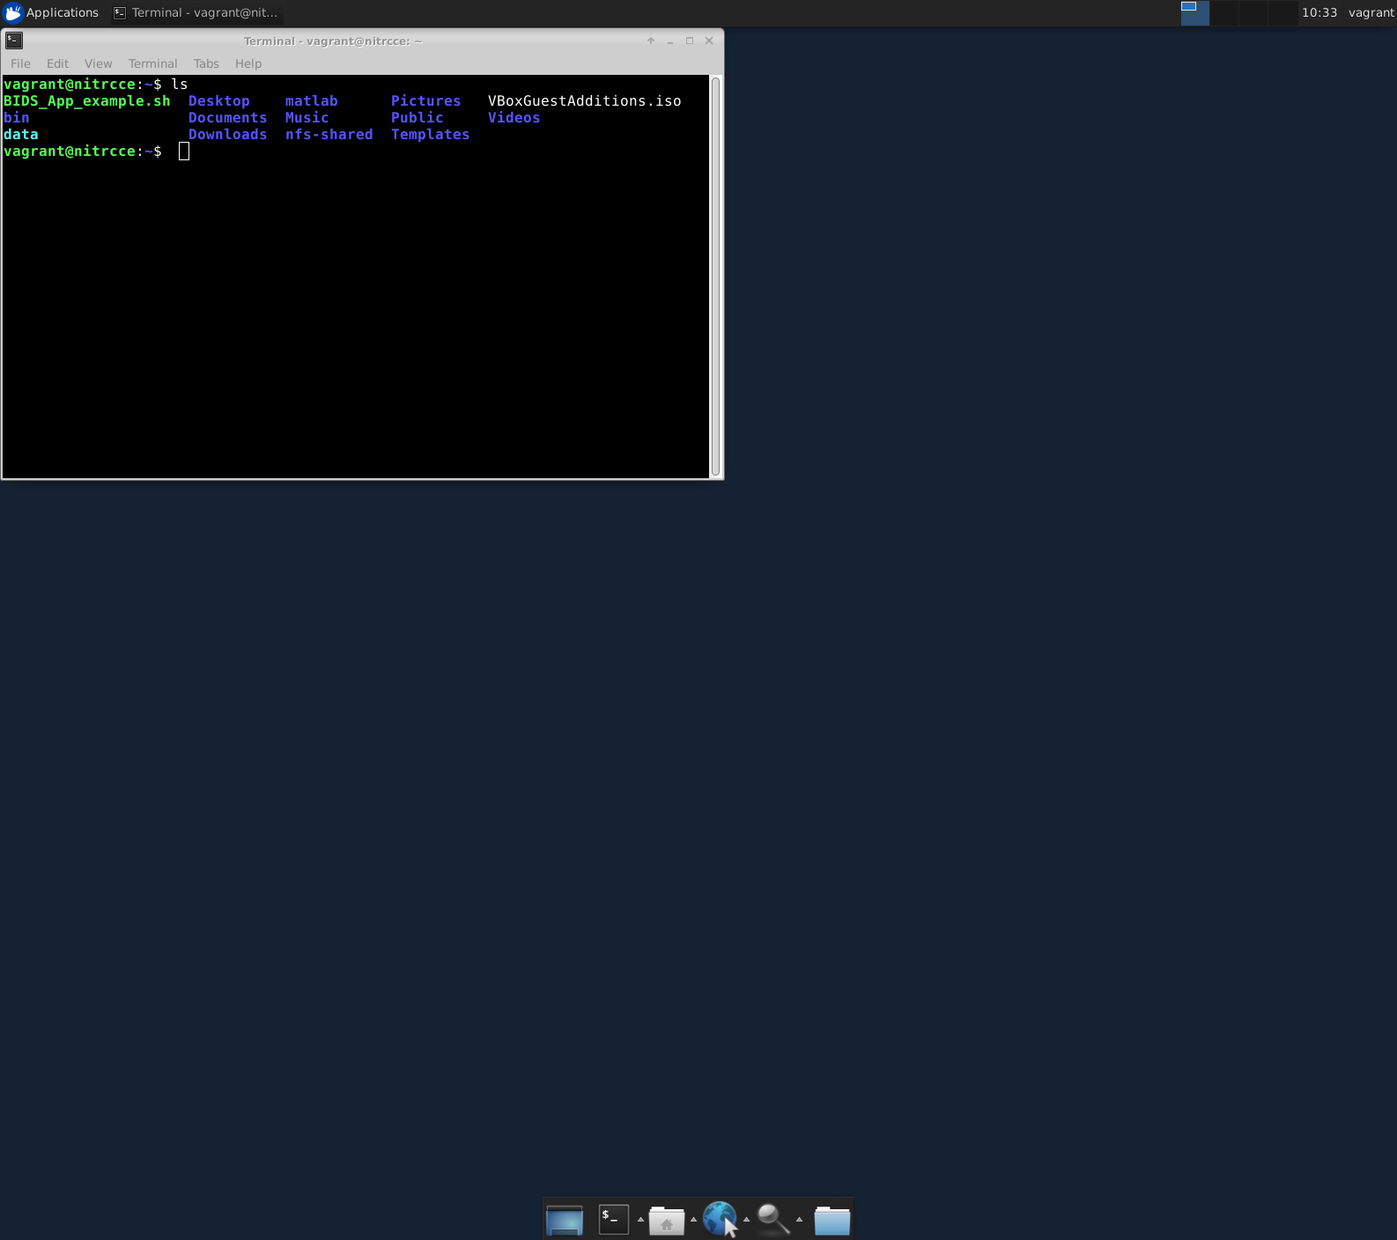Click the terminal vertical scrollbar

pyautogui.click(x=715, y=277)
